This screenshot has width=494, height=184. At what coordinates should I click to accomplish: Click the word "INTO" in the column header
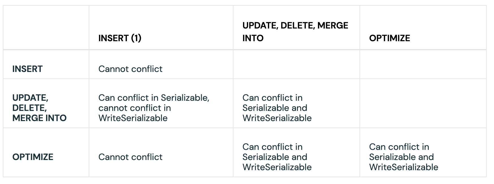click(253, 38)
